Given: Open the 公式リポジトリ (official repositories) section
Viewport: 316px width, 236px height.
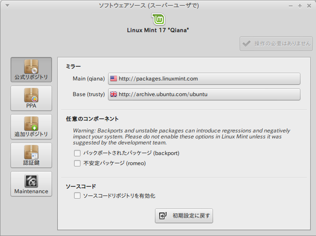Looking at the screenshot, I should click(31, 69).
